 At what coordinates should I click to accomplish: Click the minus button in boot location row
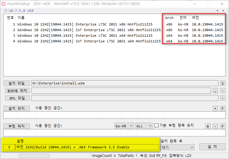coord(215,126)
